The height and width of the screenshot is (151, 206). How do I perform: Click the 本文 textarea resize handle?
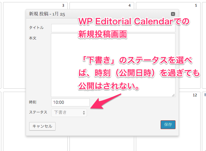point(173,95)
